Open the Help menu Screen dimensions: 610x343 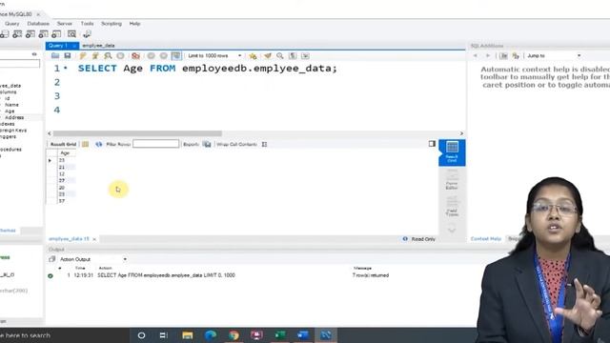(134, 24)
